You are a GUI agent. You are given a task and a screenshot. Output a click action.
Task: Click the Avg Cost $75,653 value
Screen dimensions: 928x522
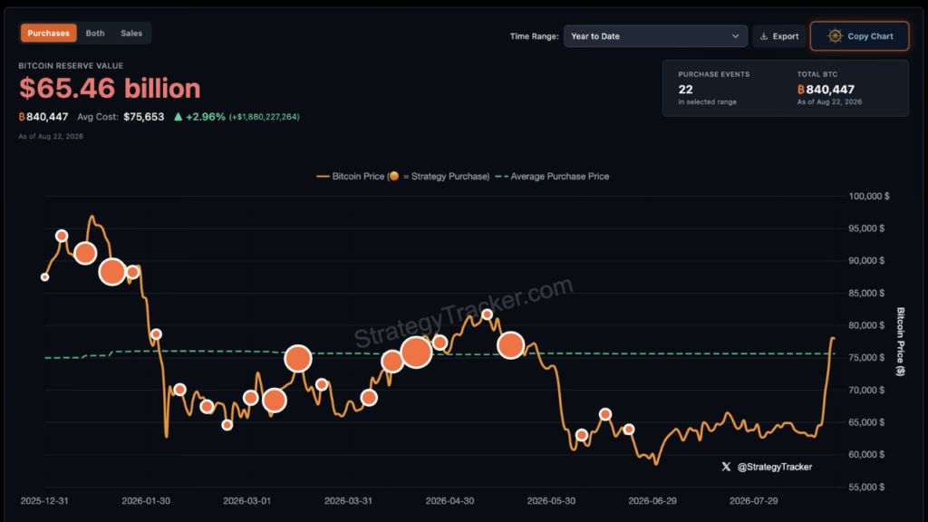click(x=144, y=117)
